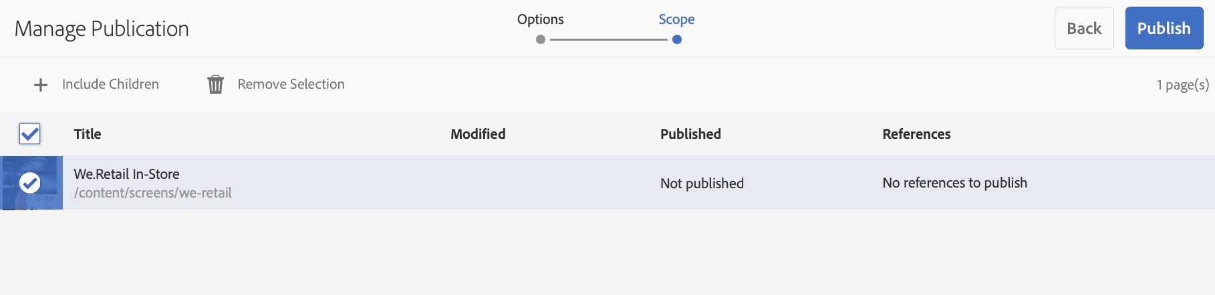Click the Remove Selection text label

coord(291,84)
